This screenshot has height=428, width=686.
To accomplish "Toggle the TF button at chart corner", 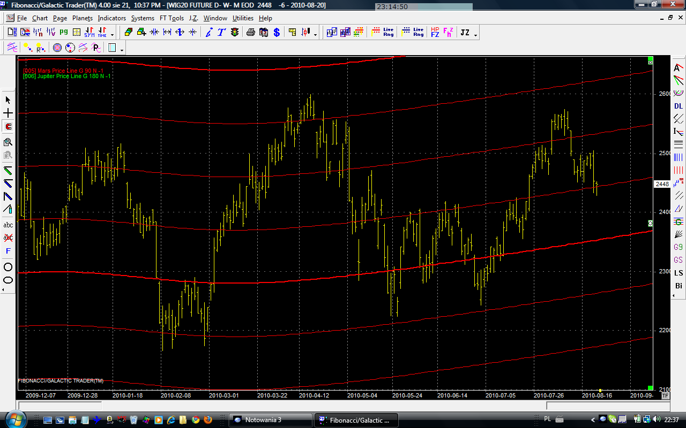I will click(x=665, y=396).
